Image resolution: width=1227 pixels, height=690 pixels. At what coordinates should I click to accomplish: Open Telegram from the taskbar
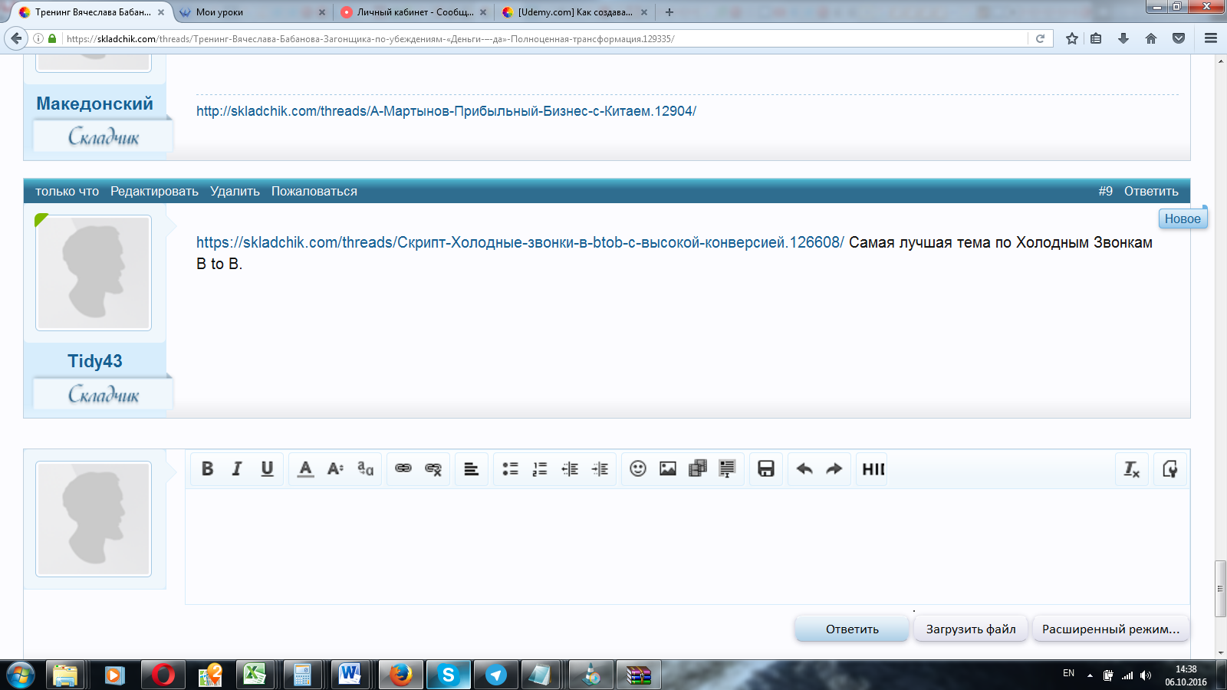pyautogui.click(x=496, y=675)
